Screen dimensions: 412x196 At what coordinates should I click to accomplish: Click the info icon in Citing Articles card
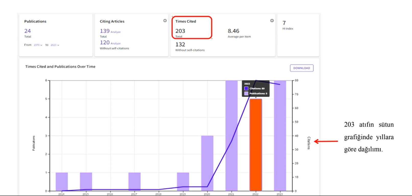point(165,21)
